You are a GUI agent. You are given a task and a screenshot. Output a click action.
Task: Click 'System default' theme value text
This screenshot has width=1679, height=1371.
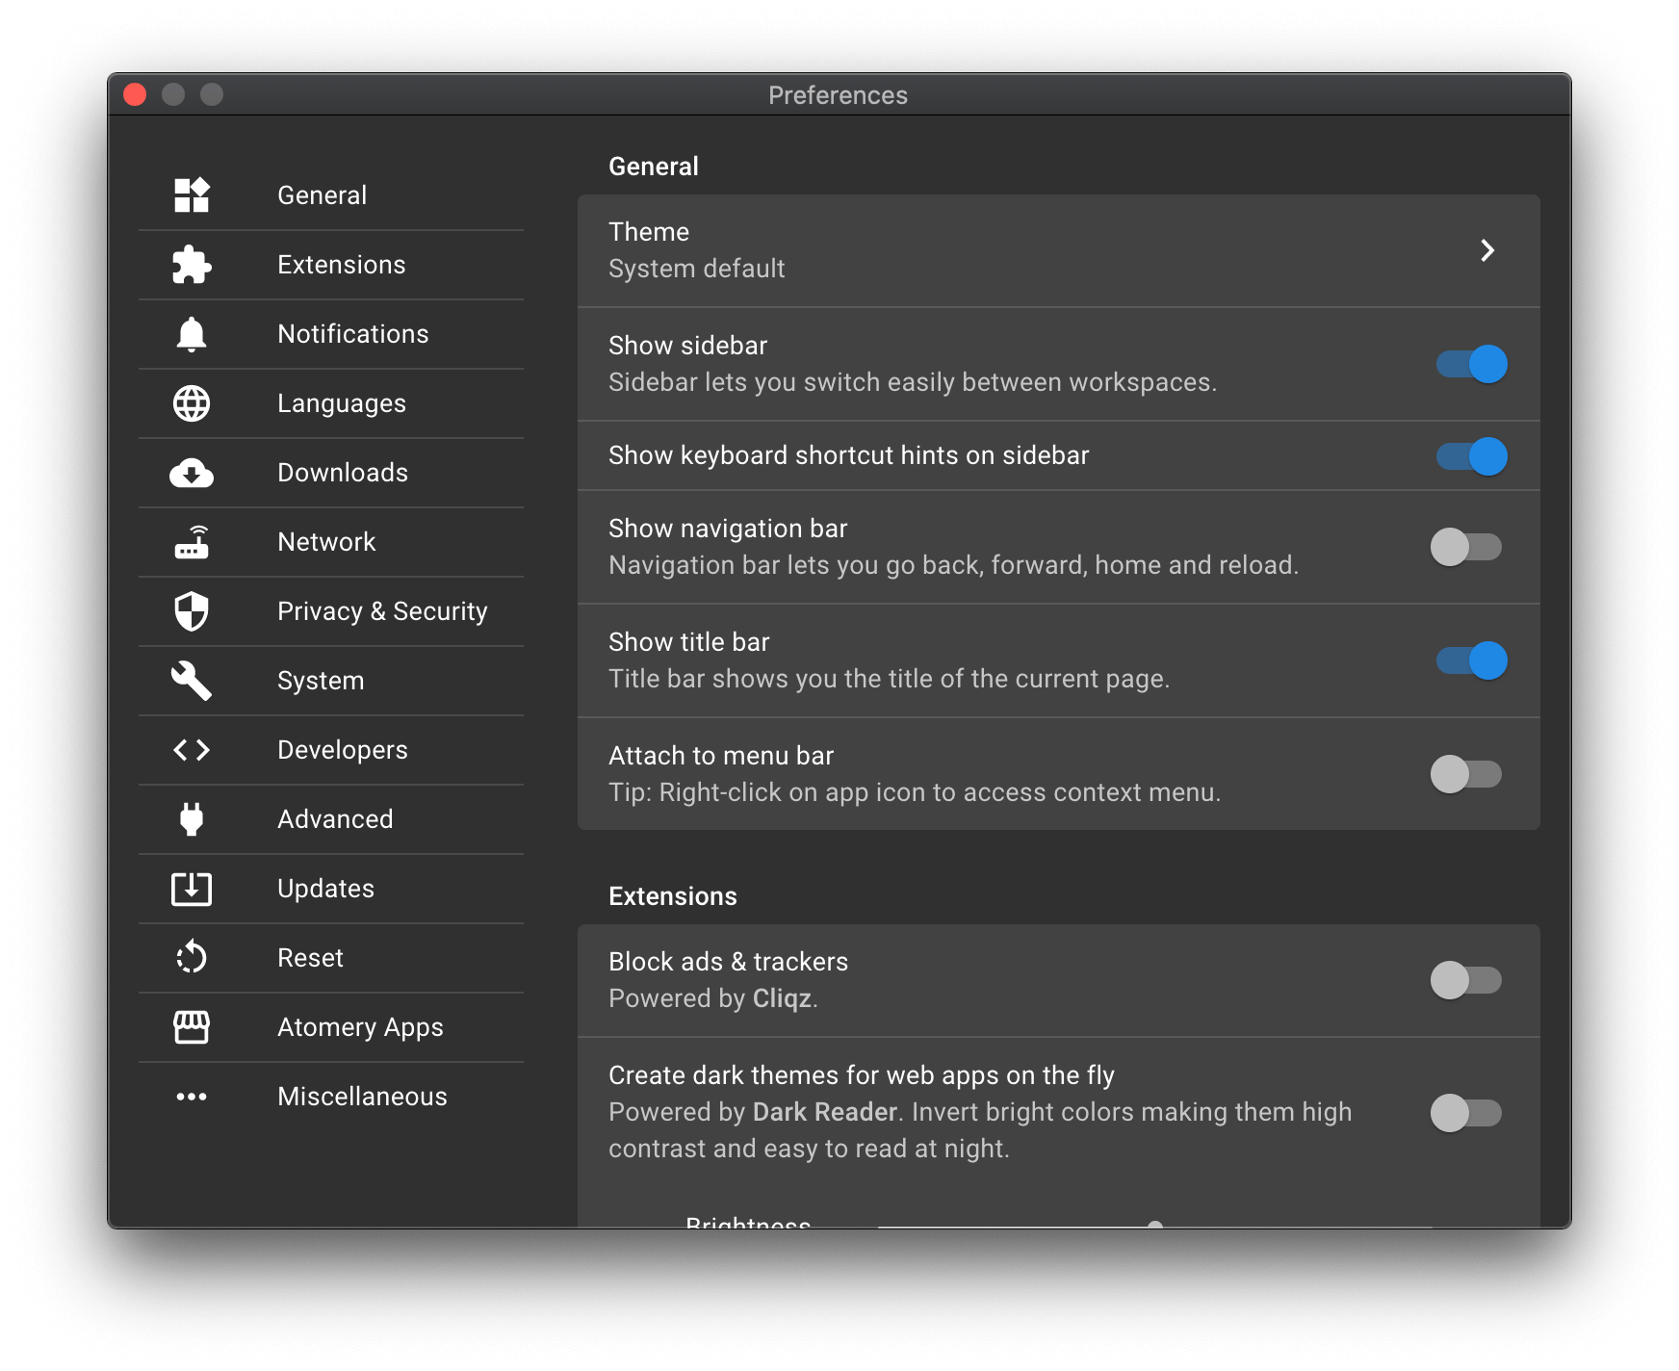click(697, 269)
